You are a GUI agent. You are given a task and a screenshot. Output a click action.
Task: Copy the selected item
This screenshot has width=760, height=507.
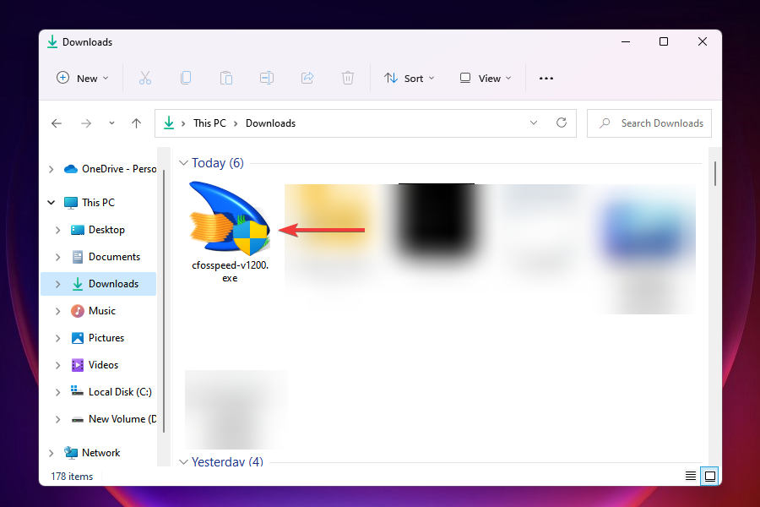pos(186,78)
